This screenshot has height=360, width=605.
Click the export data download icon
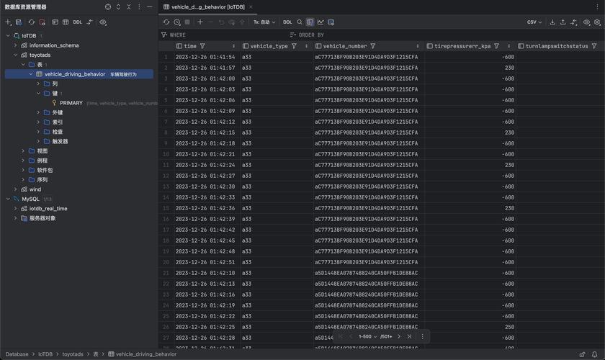(552, 22)
